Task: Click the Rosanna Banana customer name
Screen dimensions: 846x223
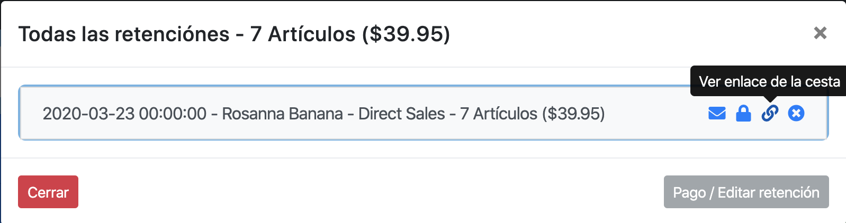Action: click(x=282, y=114)
